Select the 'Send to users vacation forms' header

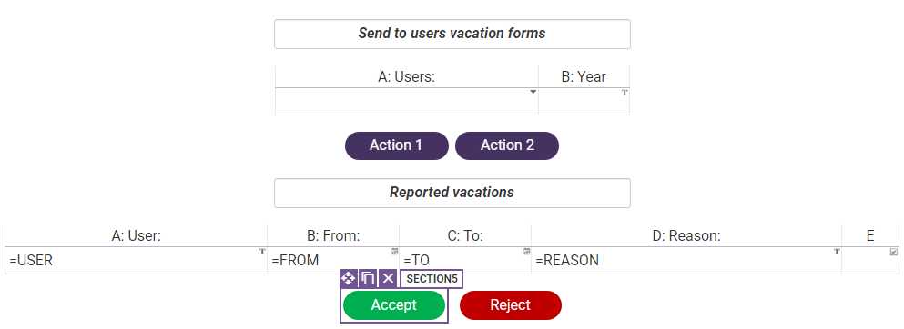452,34
